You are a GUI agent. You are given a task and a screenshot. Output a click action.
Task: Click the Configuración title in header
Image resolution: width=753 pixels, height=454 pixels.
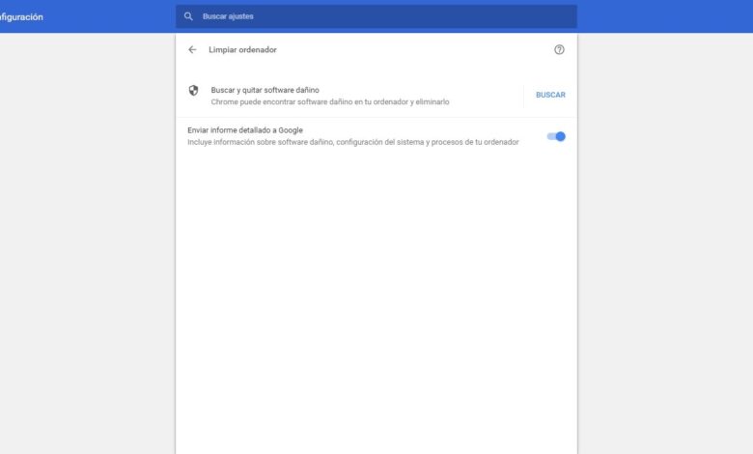[x=21, y=16]
